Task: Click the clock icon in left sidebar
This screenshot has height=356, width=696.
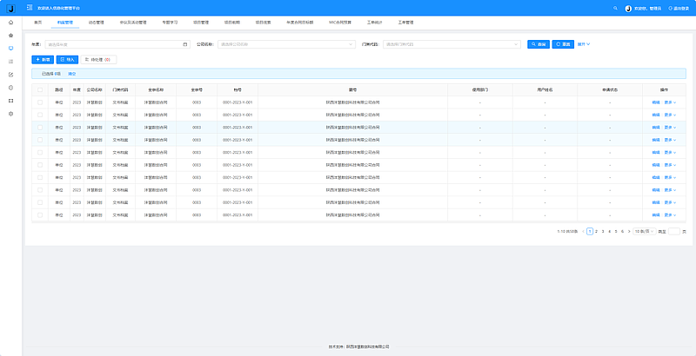Action: click(10, 88)
